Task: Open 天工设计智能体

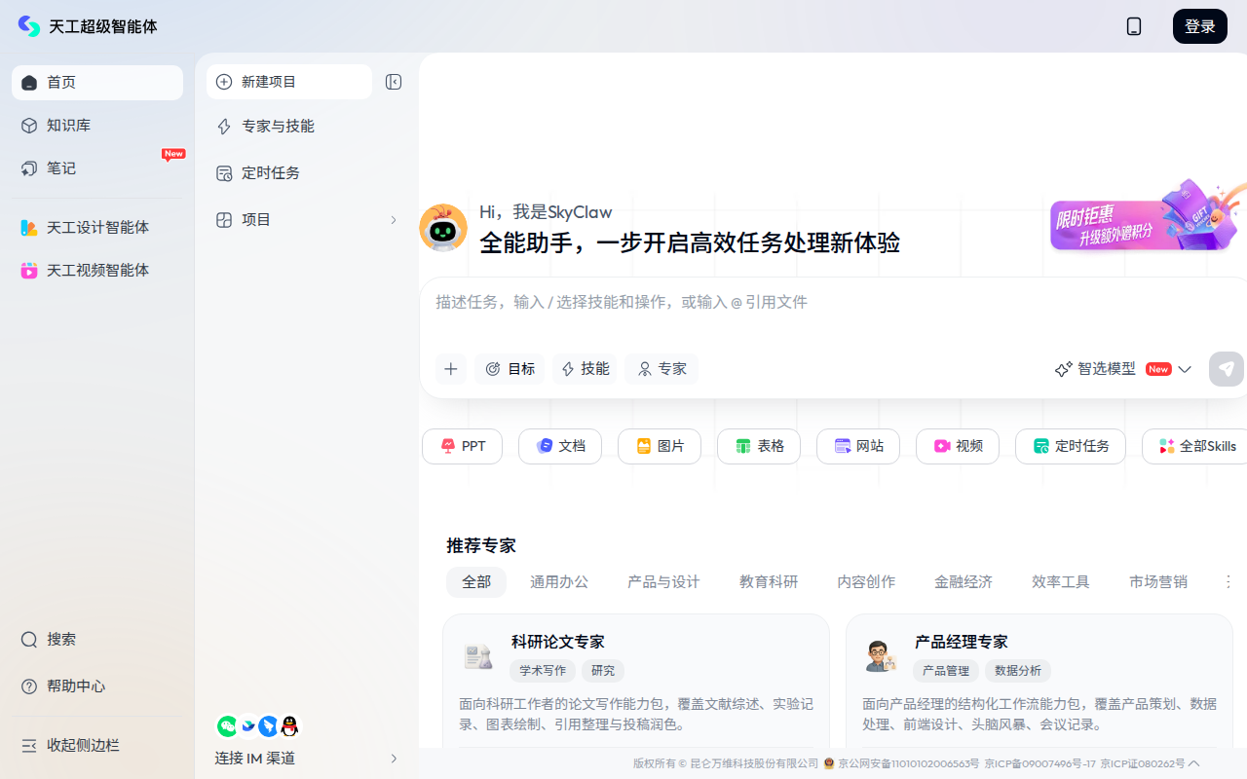Action: [x=97, y=227]
